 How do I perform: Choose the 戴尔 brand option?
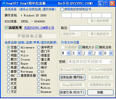8,59
